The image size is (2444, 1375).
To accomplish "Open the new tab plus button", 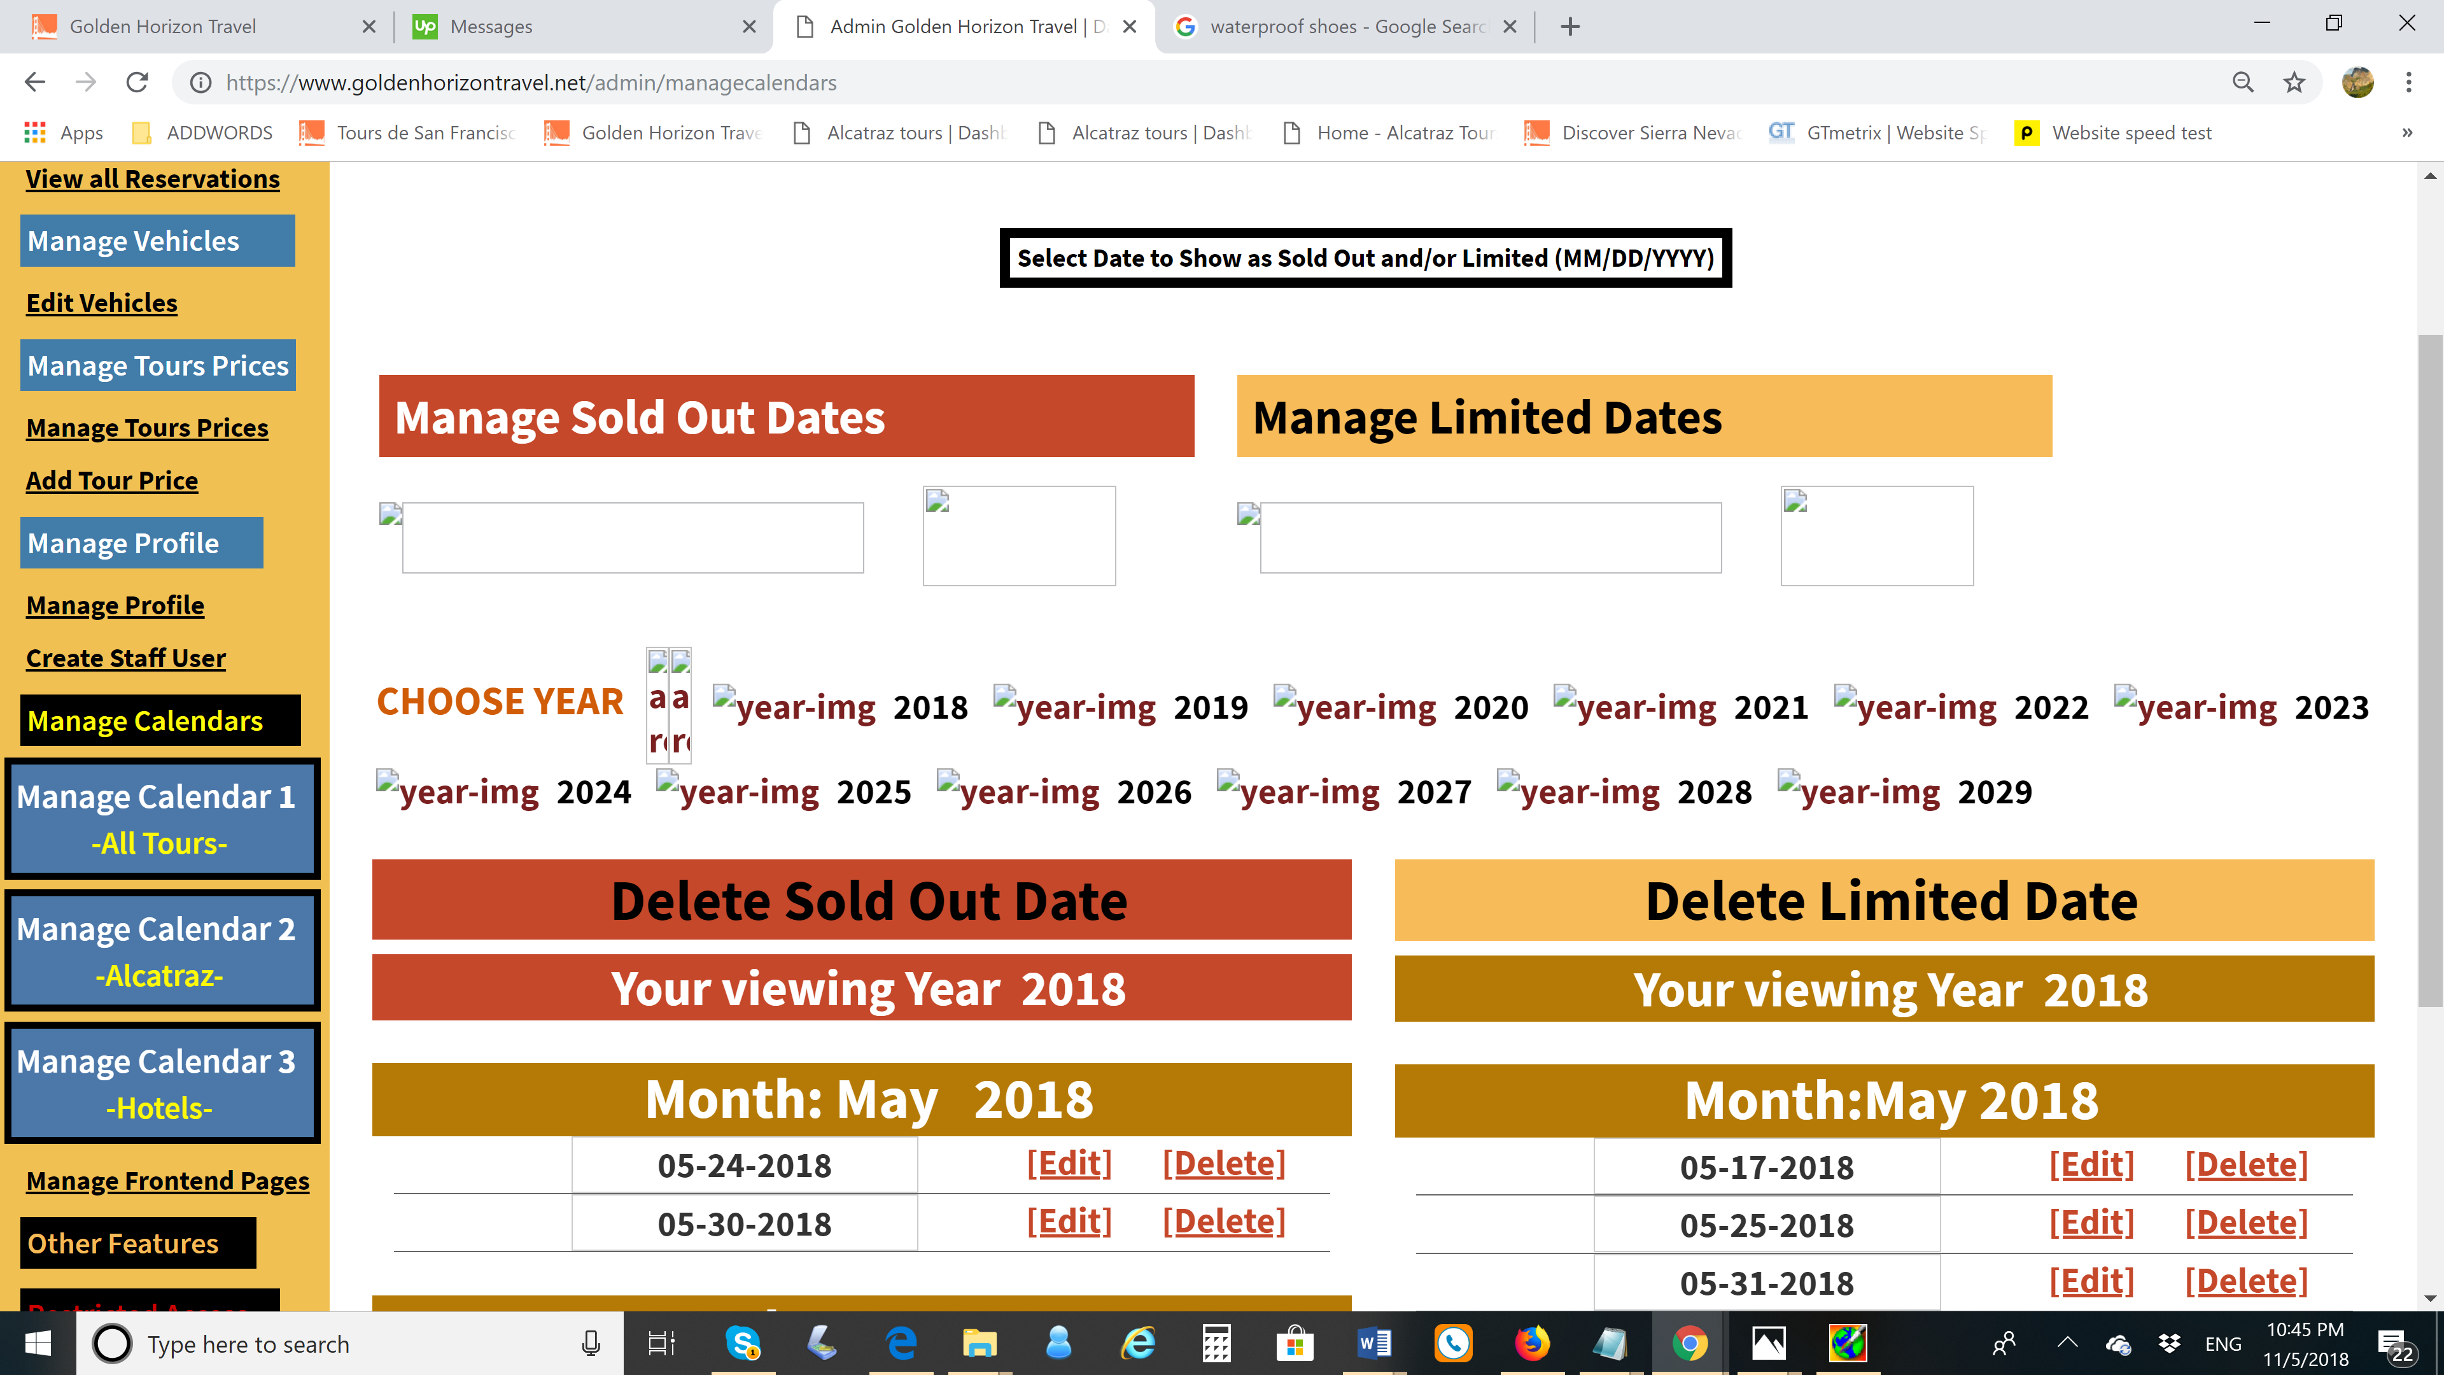I will [x=1570, y=27].
